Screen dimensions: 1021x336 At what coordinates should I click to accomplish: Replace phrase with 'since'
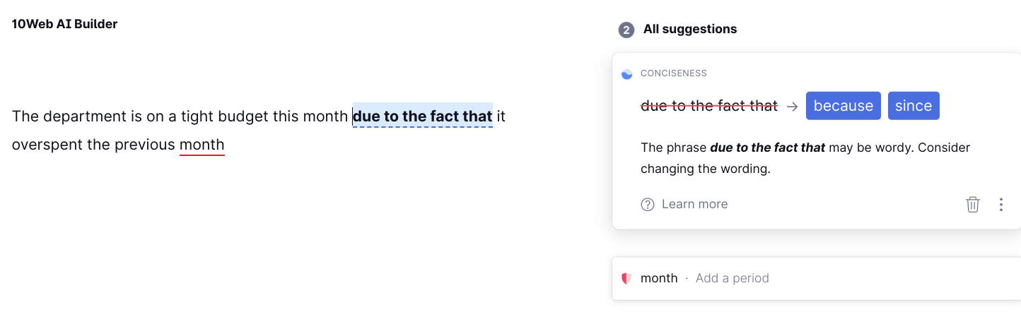[914, 106]
